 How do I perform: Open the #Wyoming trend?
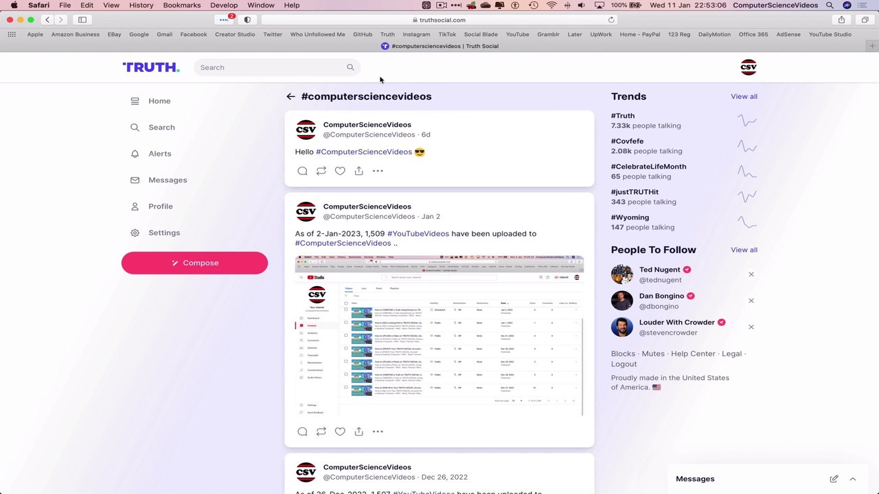pyautogui.click(x=630, y=217)
